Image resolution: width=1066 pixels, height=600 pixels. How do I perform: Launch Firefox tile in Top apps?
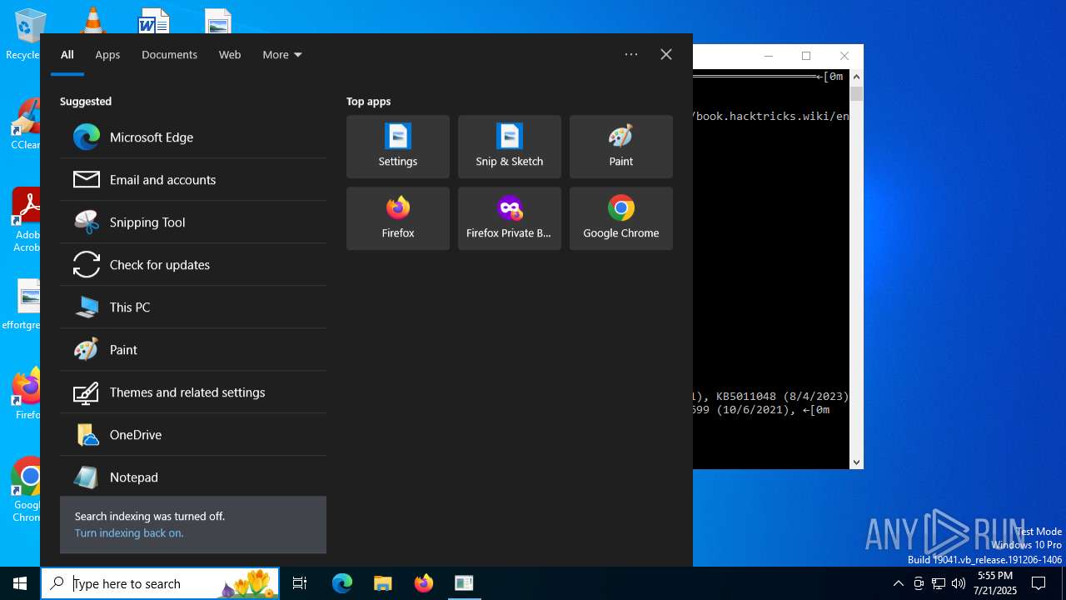point(398,218)
